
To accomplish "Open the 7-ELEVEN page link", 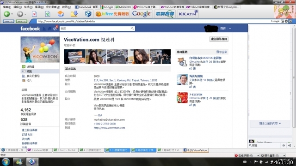I will tap(196, 95).
